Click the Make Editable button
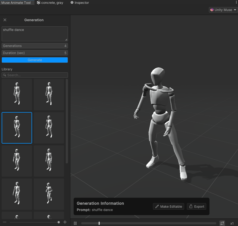Viewport: 238px width, 226px height. (168, 206)
